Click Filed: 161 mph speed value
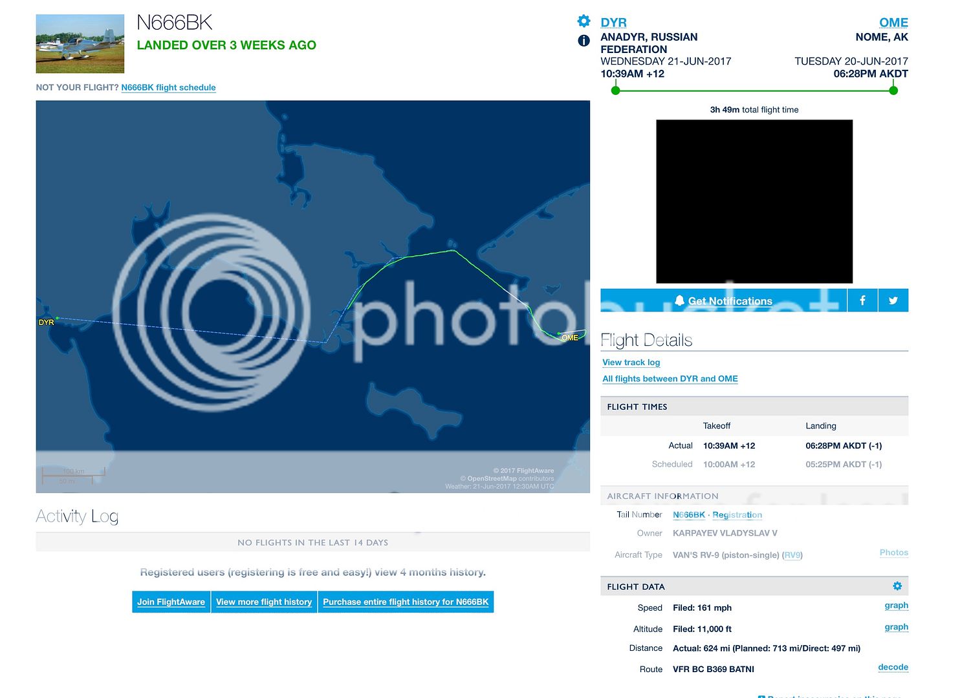Viewport: 971px width, 698px height. tap(703, 608)
